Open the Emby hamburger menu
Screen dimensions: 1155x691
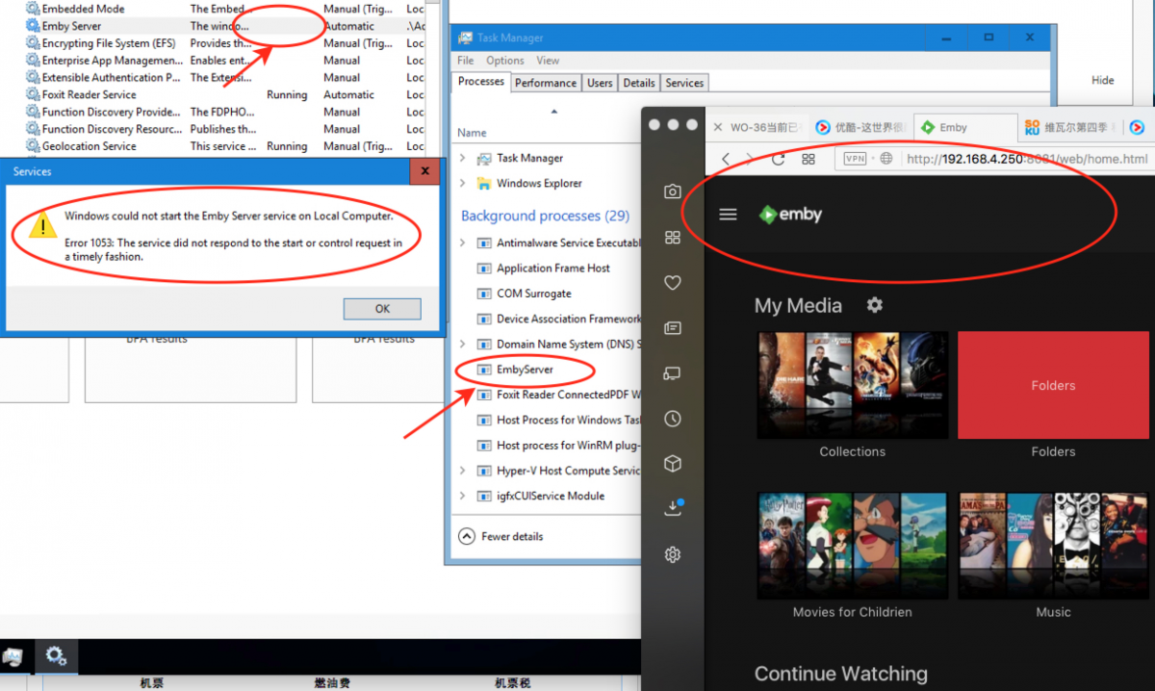728,215
